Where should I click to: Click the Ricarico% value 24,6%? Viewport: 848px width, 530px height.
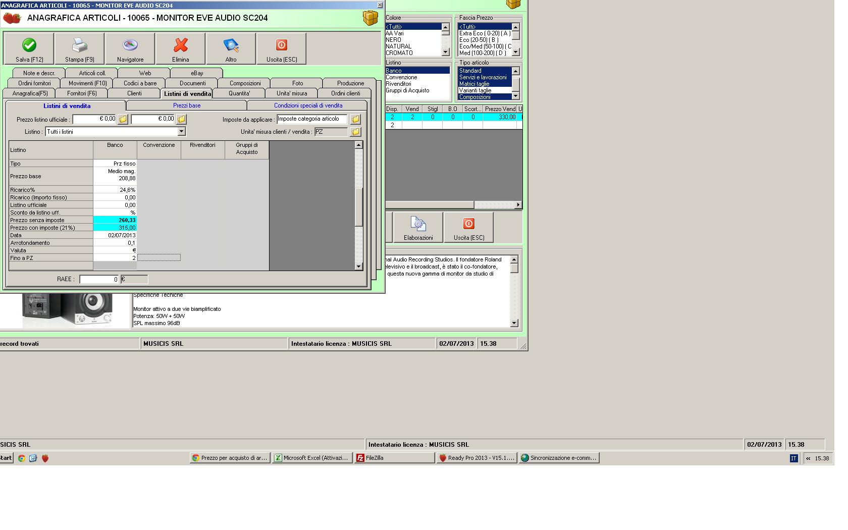pos(115,190)
